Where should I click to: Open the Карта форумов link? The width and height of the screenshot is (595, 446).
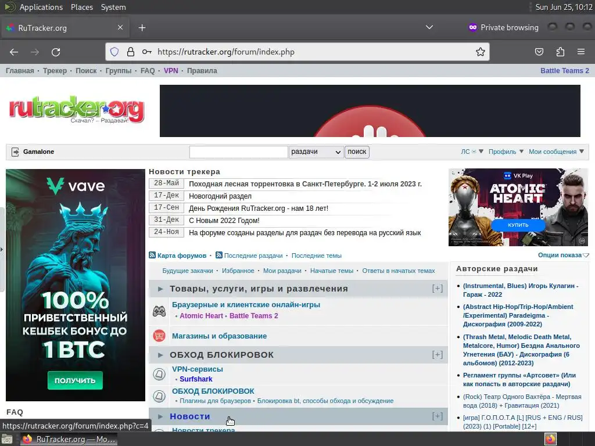click(182, 256)
